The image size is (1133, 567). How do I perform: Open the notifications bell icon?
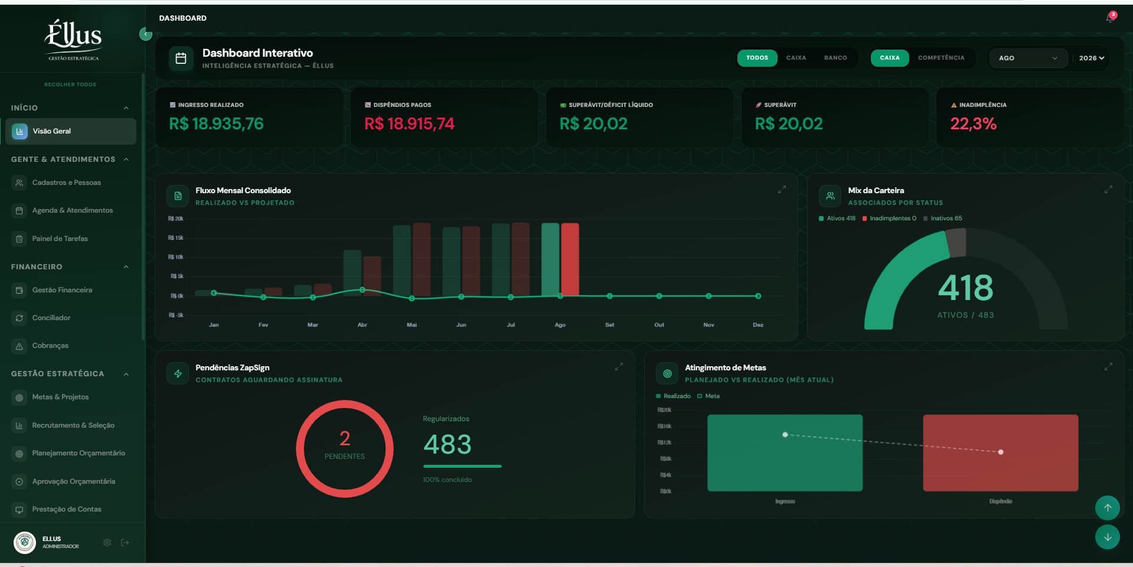[1110, 18]
